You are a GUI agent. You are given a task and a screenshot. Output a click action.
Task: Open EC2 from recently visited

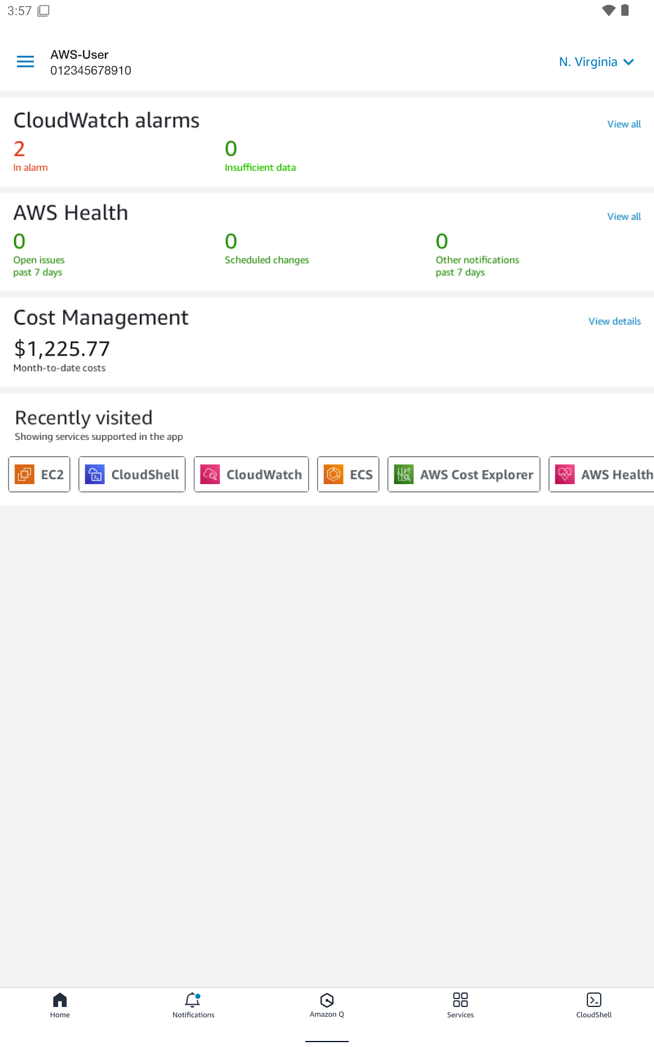[39, 474]
